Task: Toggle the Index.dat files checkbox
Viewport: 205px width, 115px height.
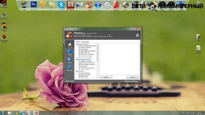Action: tap(79, 52)
